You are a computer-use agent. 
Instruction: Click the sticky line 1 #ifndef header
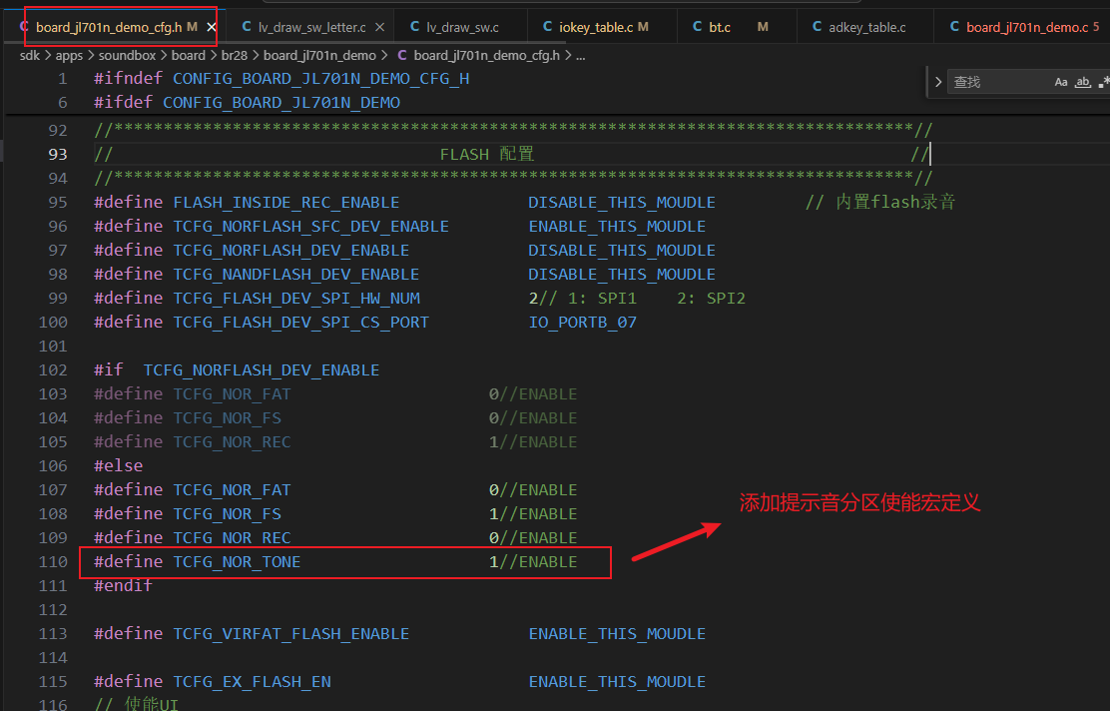[x=281, y=78]
